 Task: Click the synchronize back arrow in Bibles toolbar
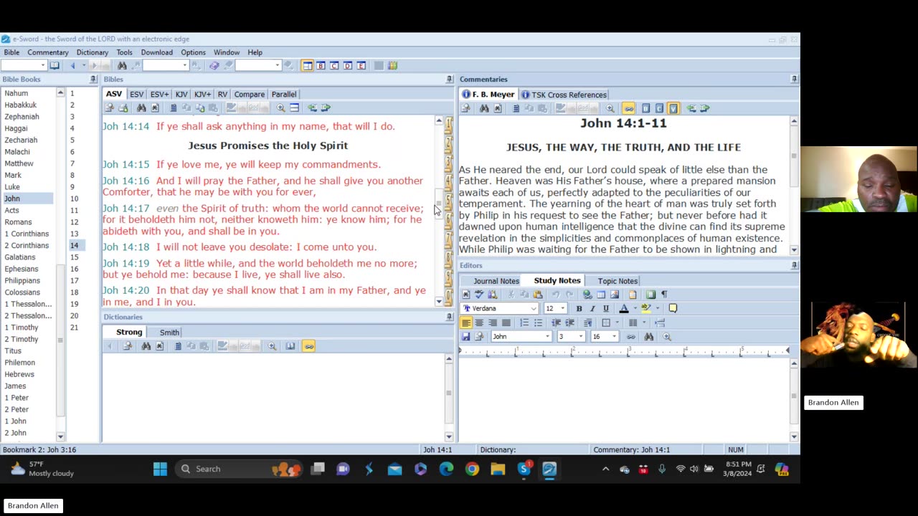pos(312,107)
